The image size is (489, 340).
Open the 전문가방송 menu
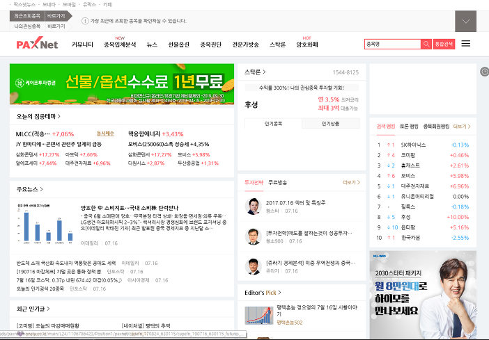click(x=245, y=44)
